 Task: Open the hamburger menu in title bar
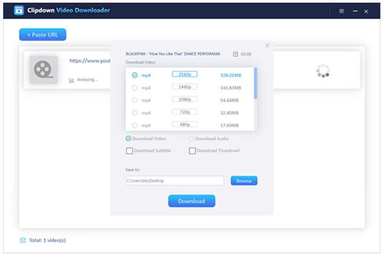click(342, 11)
